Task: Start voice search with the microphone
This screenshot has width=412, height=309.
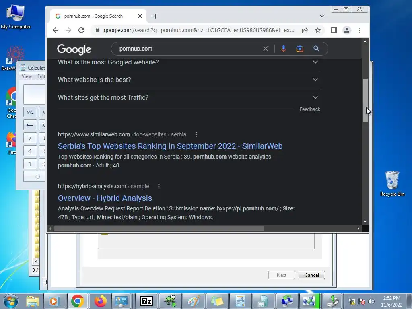Action: tap(284, 49)
